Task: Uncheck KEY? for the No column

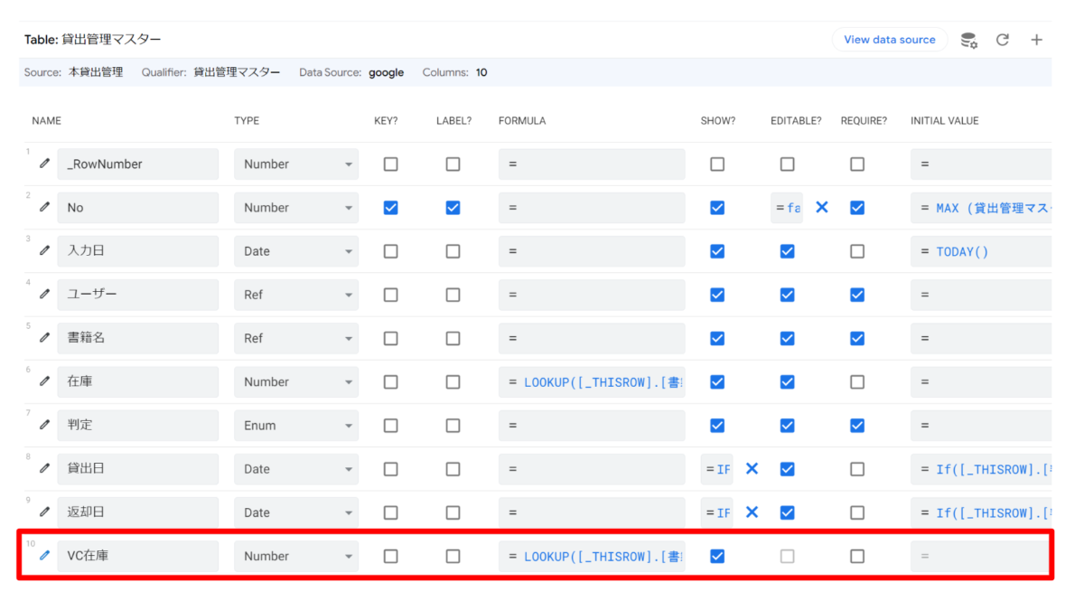Action: click(390, 207)
